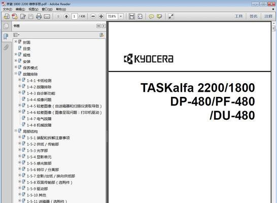Open the 工具 (Tools) pane

pyautogui.click(x=238, y=16)
